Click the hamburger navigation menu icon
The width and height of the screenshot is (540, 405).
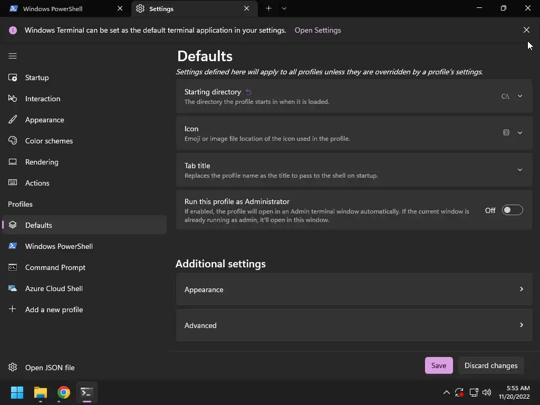13,56
